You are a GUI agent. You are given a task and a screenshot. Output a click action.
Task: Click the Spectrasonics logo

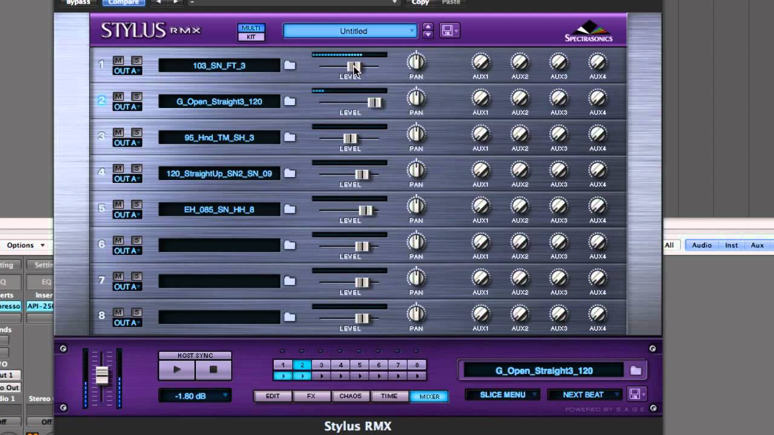click(588, 31)
